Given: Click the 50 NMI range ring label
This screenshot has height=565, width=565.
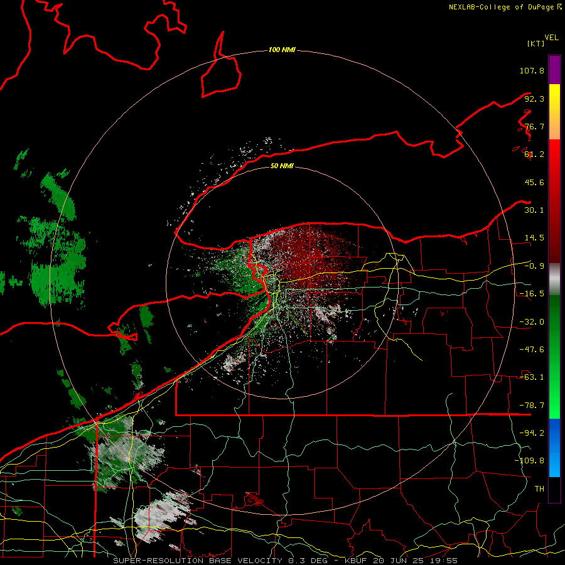Looking at the screenshot, I should [x=282, y=166].
